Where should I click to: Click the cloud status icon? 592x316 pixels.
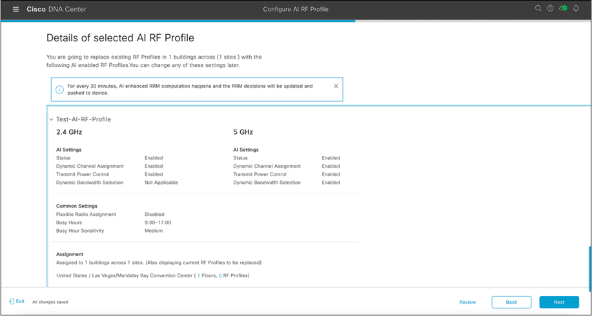564,8
